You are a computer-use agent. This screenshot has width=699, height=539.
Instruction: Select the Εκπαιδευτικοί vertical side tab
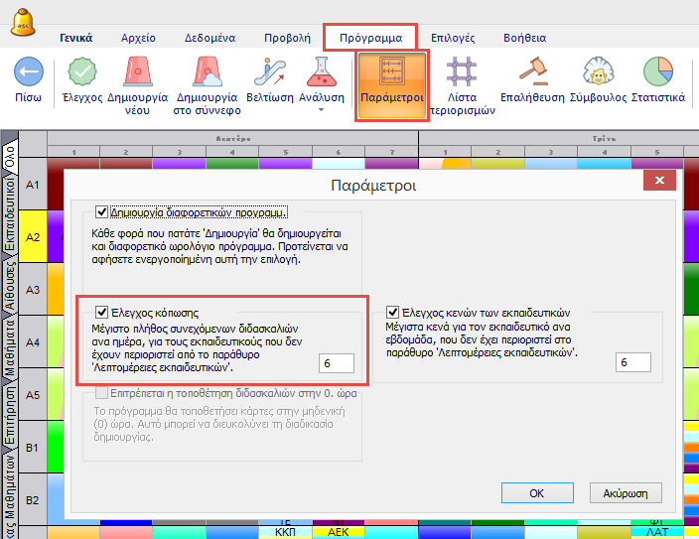pos(9,217)
